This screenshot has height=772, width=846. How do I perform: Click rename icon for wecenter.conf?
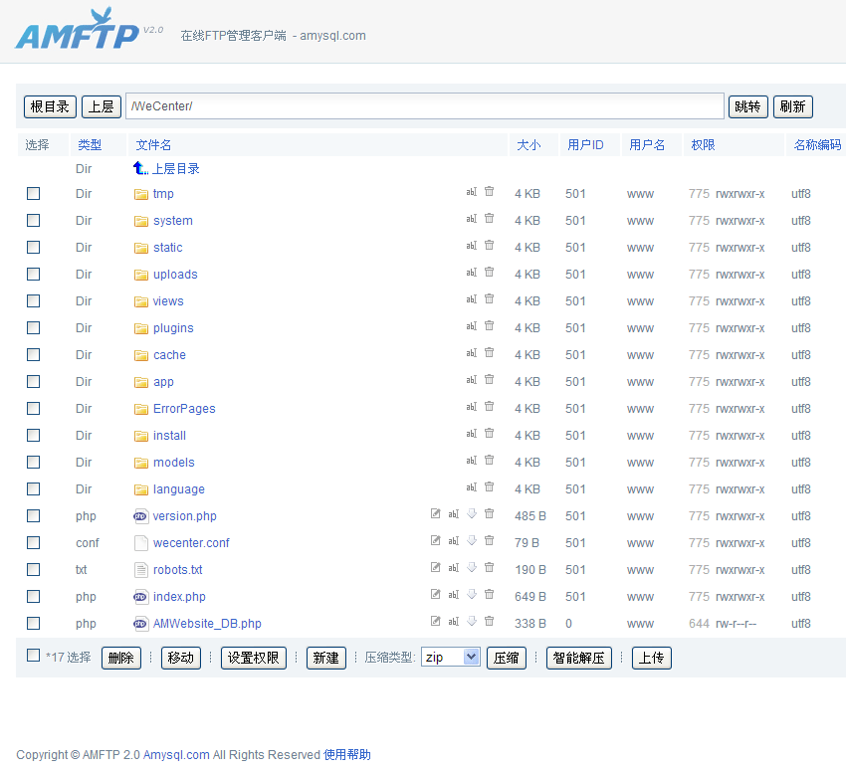pyautogui.click(x=453, y=541)
